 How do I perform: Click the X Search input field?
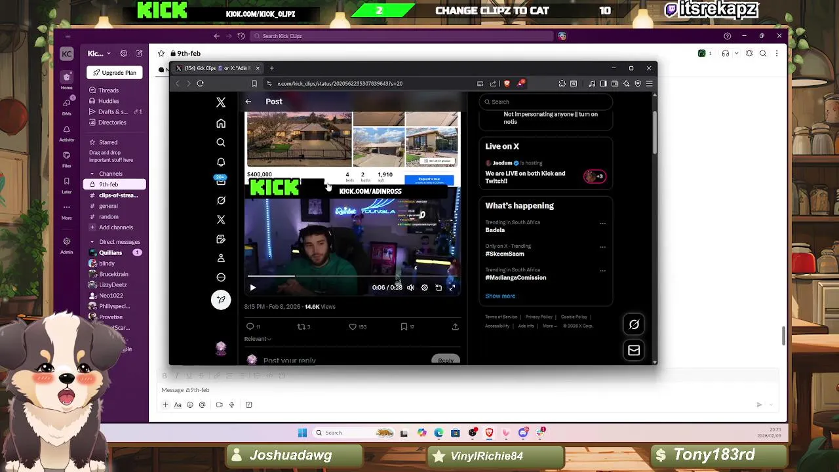tap(546, 102)
